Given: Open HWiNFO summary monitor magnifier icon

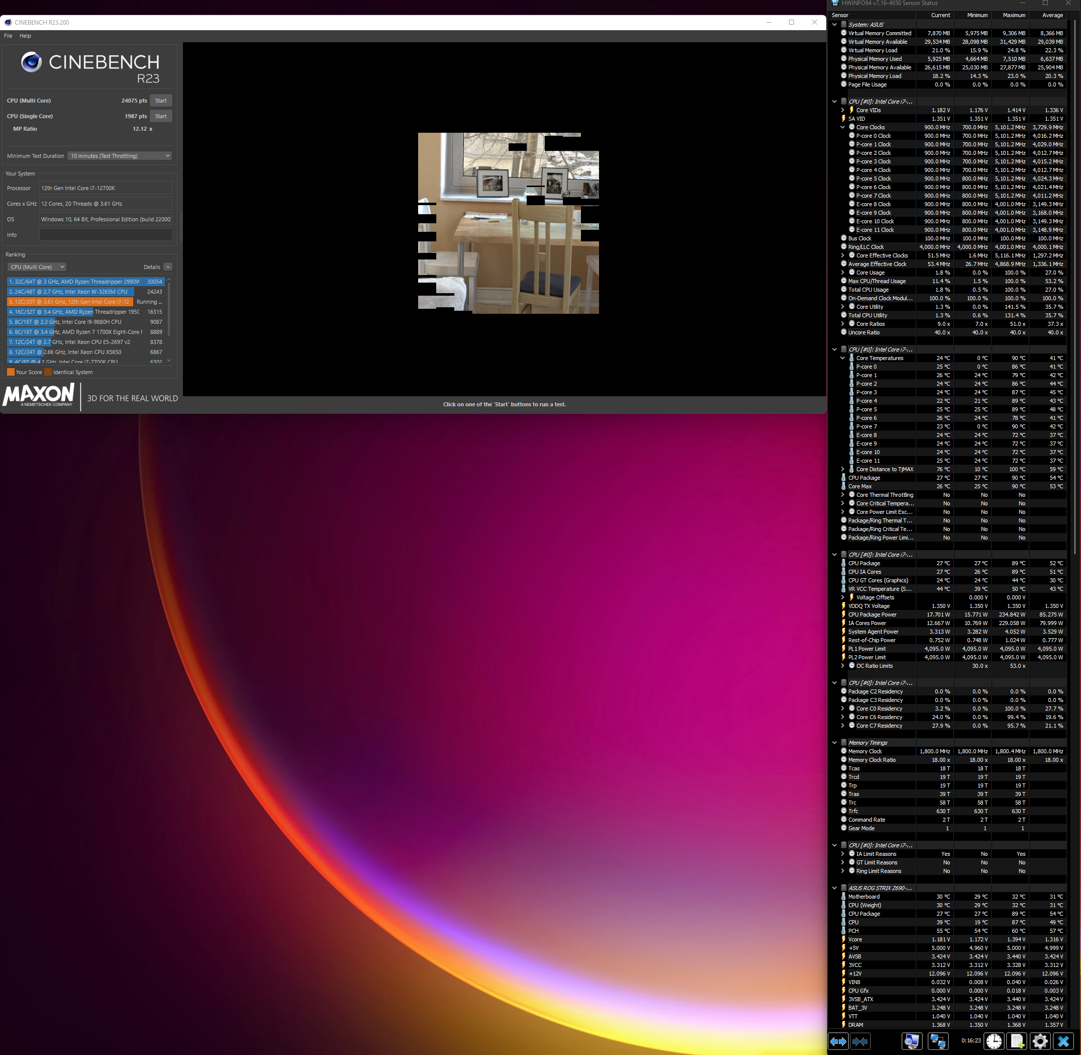Looking at the screenshot, I should (912, 1042).
